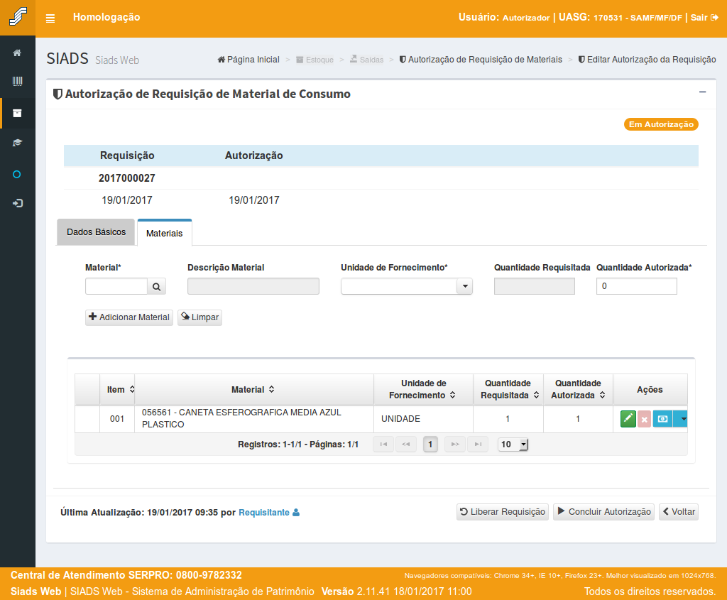The height and width of the screenshot is (600, 727).
Task: Click the Em Autorização status badge
Action: [661, 124]
